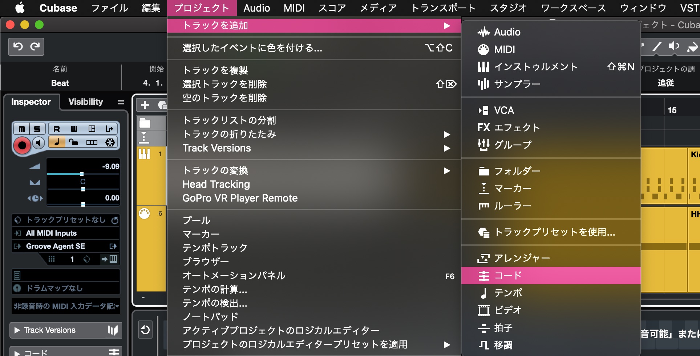Image resolution: width=700 pixels, height=356 pixels.
Task: Click the 名前 field showing Beat
Action: 60,83
